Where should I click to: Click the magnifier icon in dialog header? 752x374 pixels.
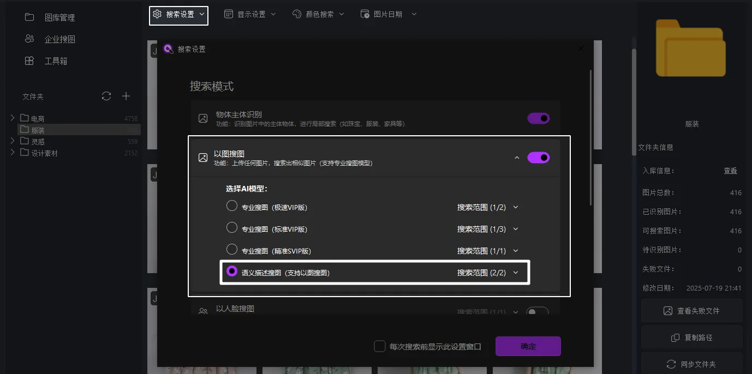click(168, 49)
